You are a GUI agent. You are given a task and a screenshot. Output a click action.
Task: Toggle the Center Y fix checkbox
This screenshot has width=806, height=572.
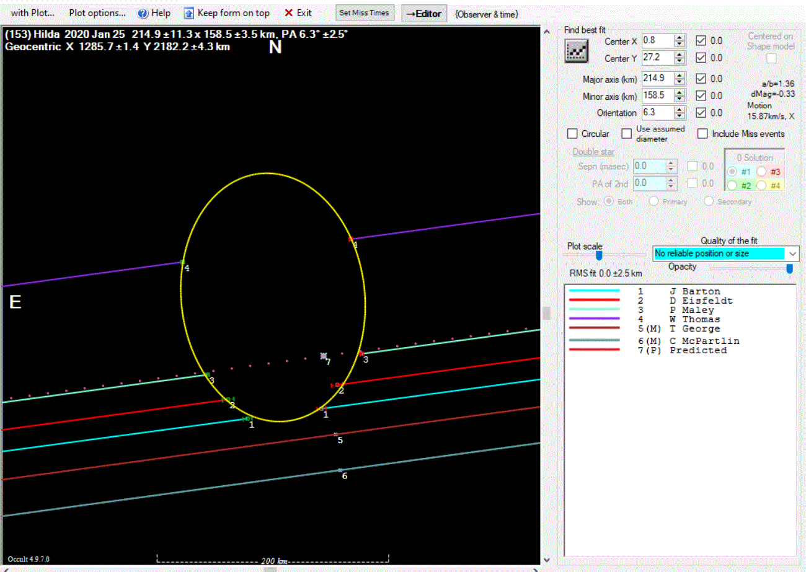coord(701,58)
